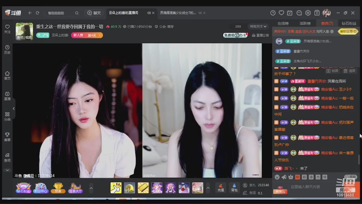The image size is (362, 204).
Task: Open watch history clock icon in title bar
Action: [x=273, y=13]
